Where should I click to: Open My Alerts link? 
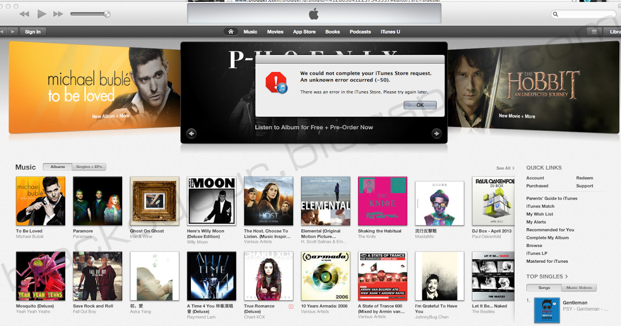pyautogui.click(x=536, y=222)
